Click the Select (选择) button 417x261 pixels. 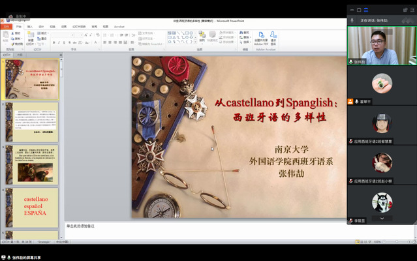pyautogui.click(x=245, y=42)
